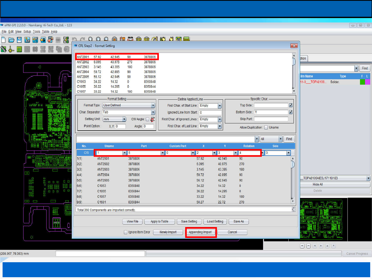The height and width of the screenshot is (279, 372).
Task: Click the New file icon in toolbar
Action: coord(4,40)
